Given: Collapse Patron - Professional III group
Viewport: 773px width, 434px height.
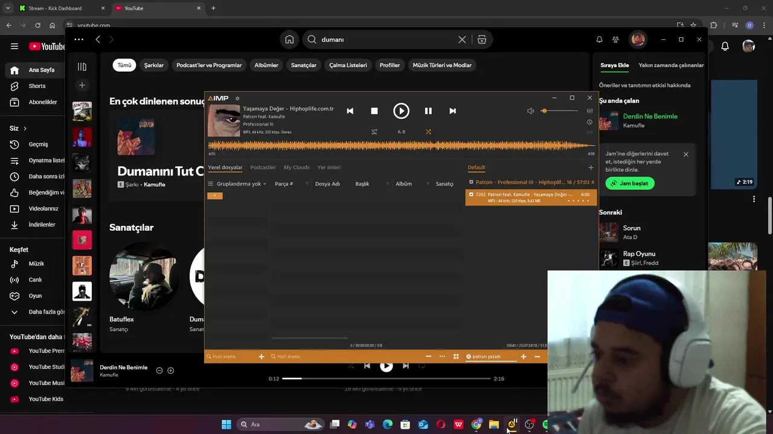Looking at the screenshot, I should 592,182.
